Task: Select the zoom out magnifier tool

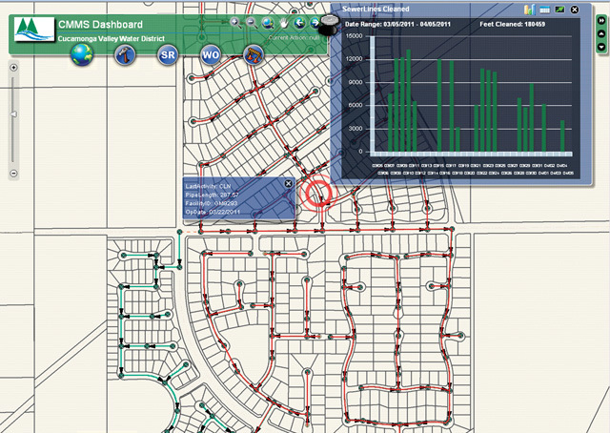Action: [x=251, y=21]
